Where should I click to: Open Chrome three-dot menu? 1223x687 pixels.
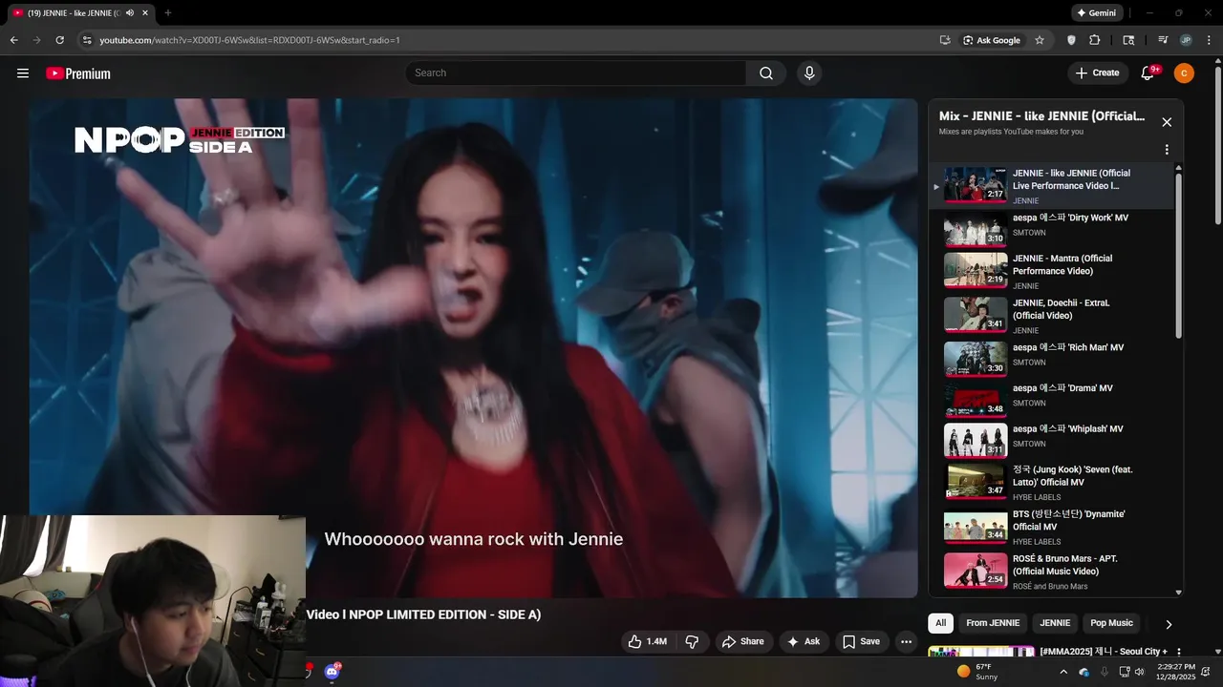pos(1210,40)
